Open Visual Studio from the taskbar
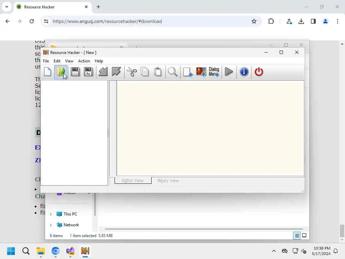Viewport: 345px width, 259px height. coord(70,251)
